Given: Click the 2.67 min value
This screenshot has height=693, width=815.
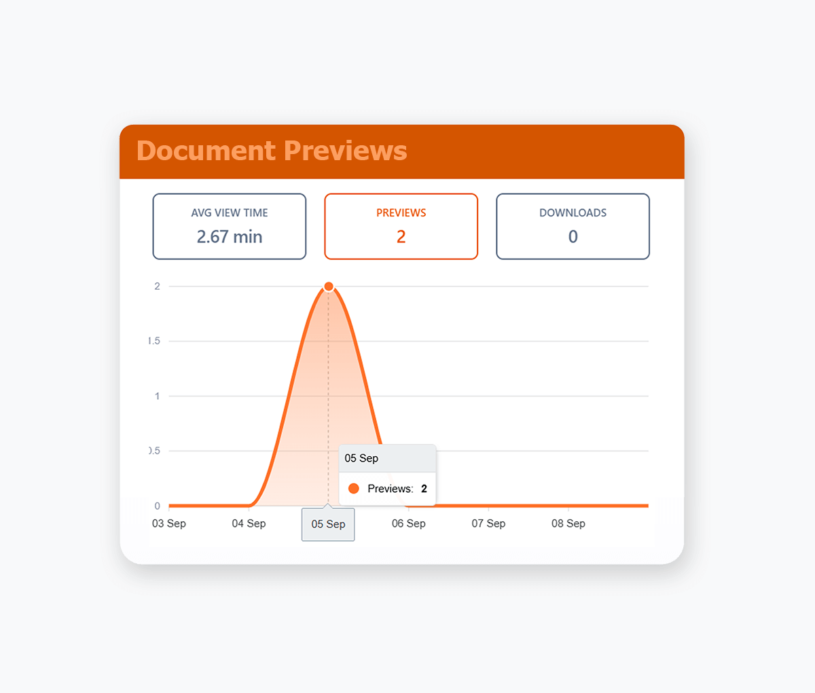Looking at the screenshot, I should [x=230, y=237].
